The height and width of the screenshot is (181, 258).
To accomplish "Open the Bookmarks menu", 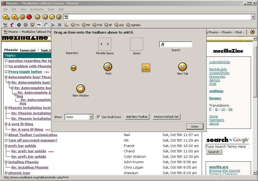I will click(37, 9).
